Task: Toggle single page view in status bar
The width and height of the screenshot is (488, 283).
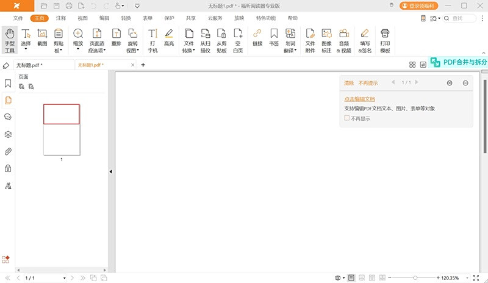Action: tap(351, 278)
